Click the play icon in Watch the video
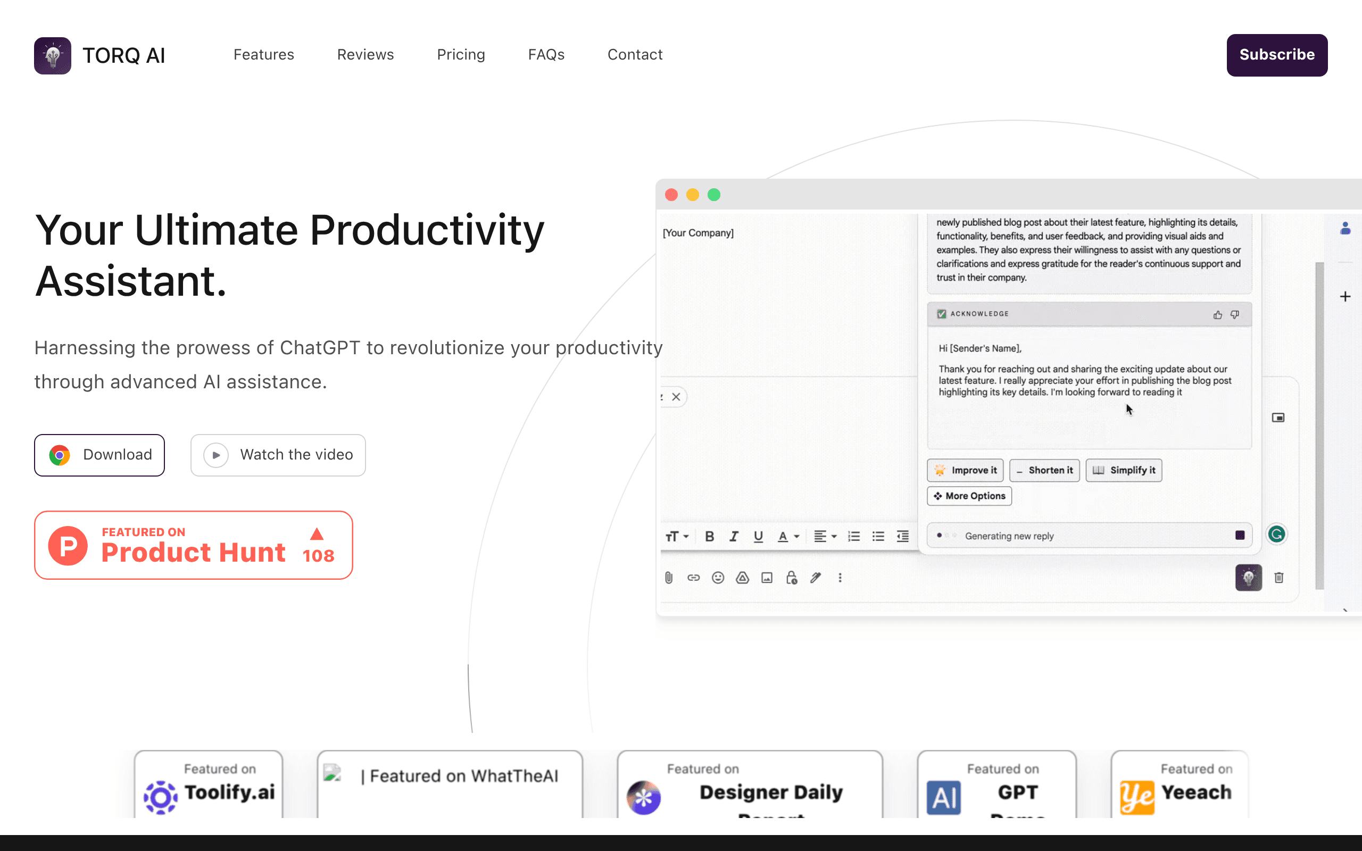 pyautogui.click(x=216, y=455)
